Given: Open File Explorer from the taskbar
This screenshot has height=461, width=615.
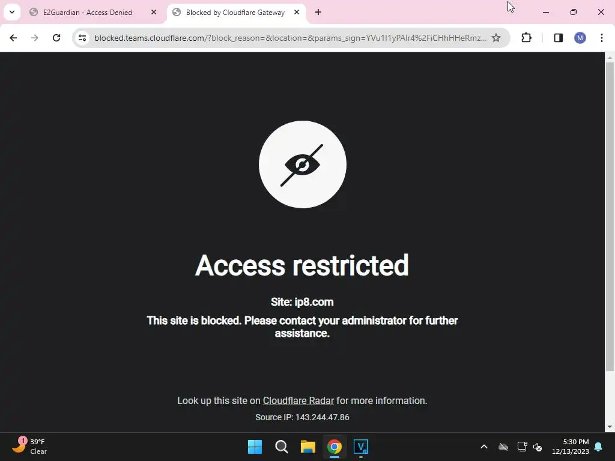Looking at the screenshot, I should click(x=308, y=447).
